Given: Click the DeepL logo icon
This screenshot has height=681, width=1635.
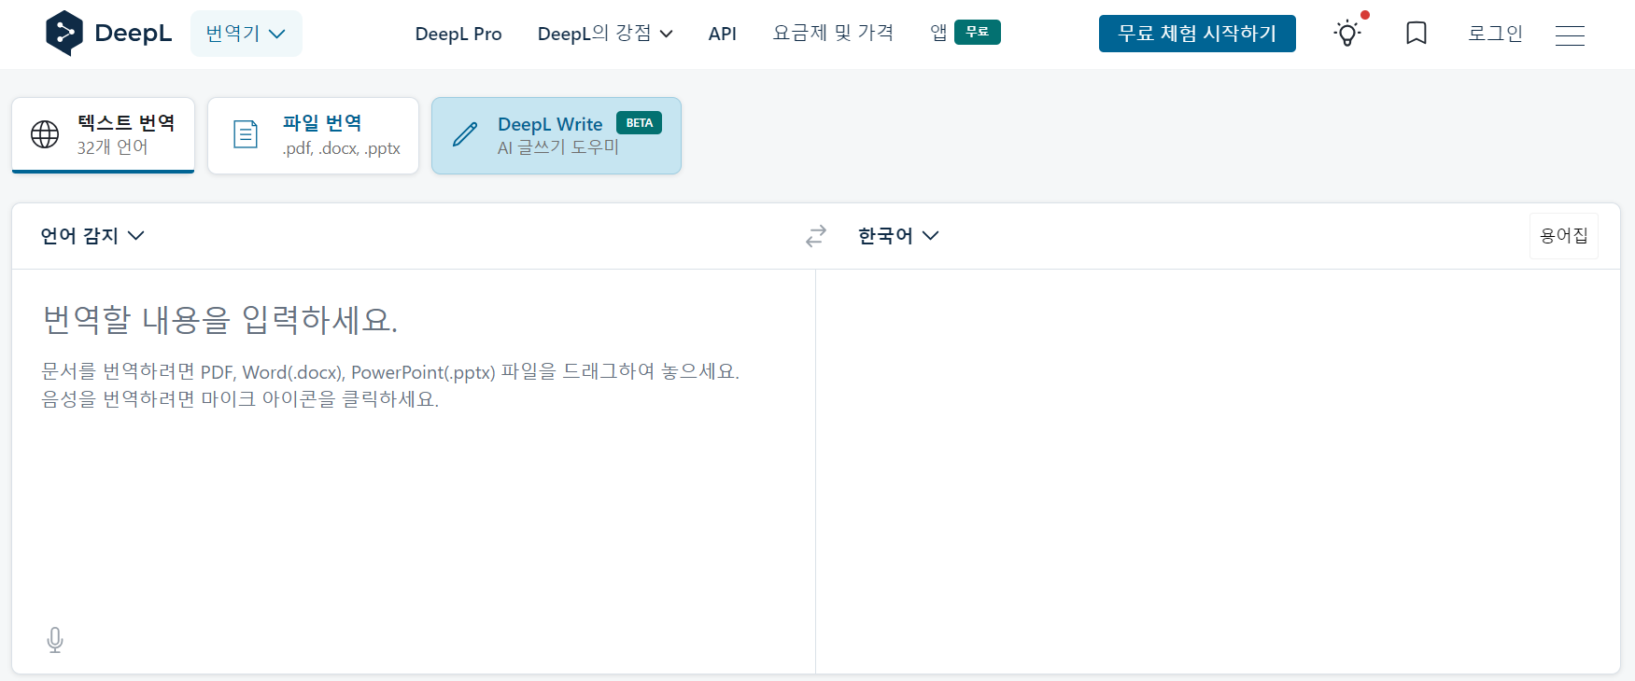Looking at the screenshot, I should pos(64,34).
